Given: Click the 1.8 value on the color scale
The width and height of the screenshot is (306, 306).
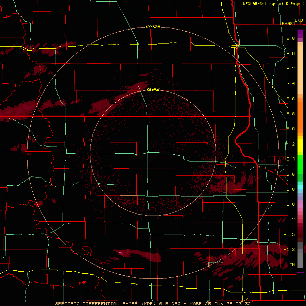Looking at the screenshot, I should [291, 189].
